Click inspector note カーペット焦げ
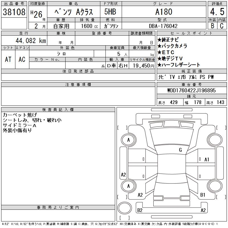 click(x=20, y=115)
